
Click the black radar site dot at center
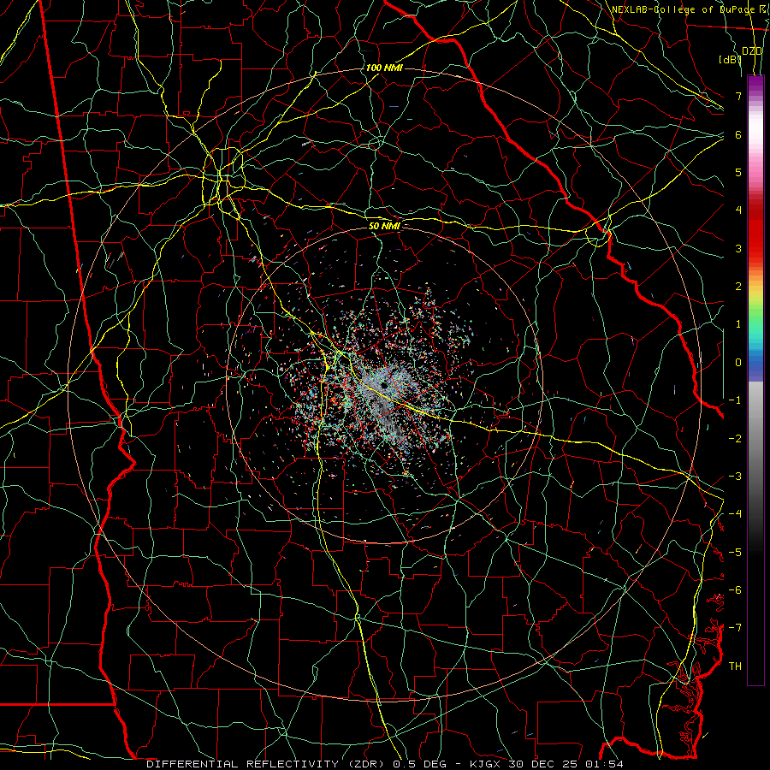point(383,386)
